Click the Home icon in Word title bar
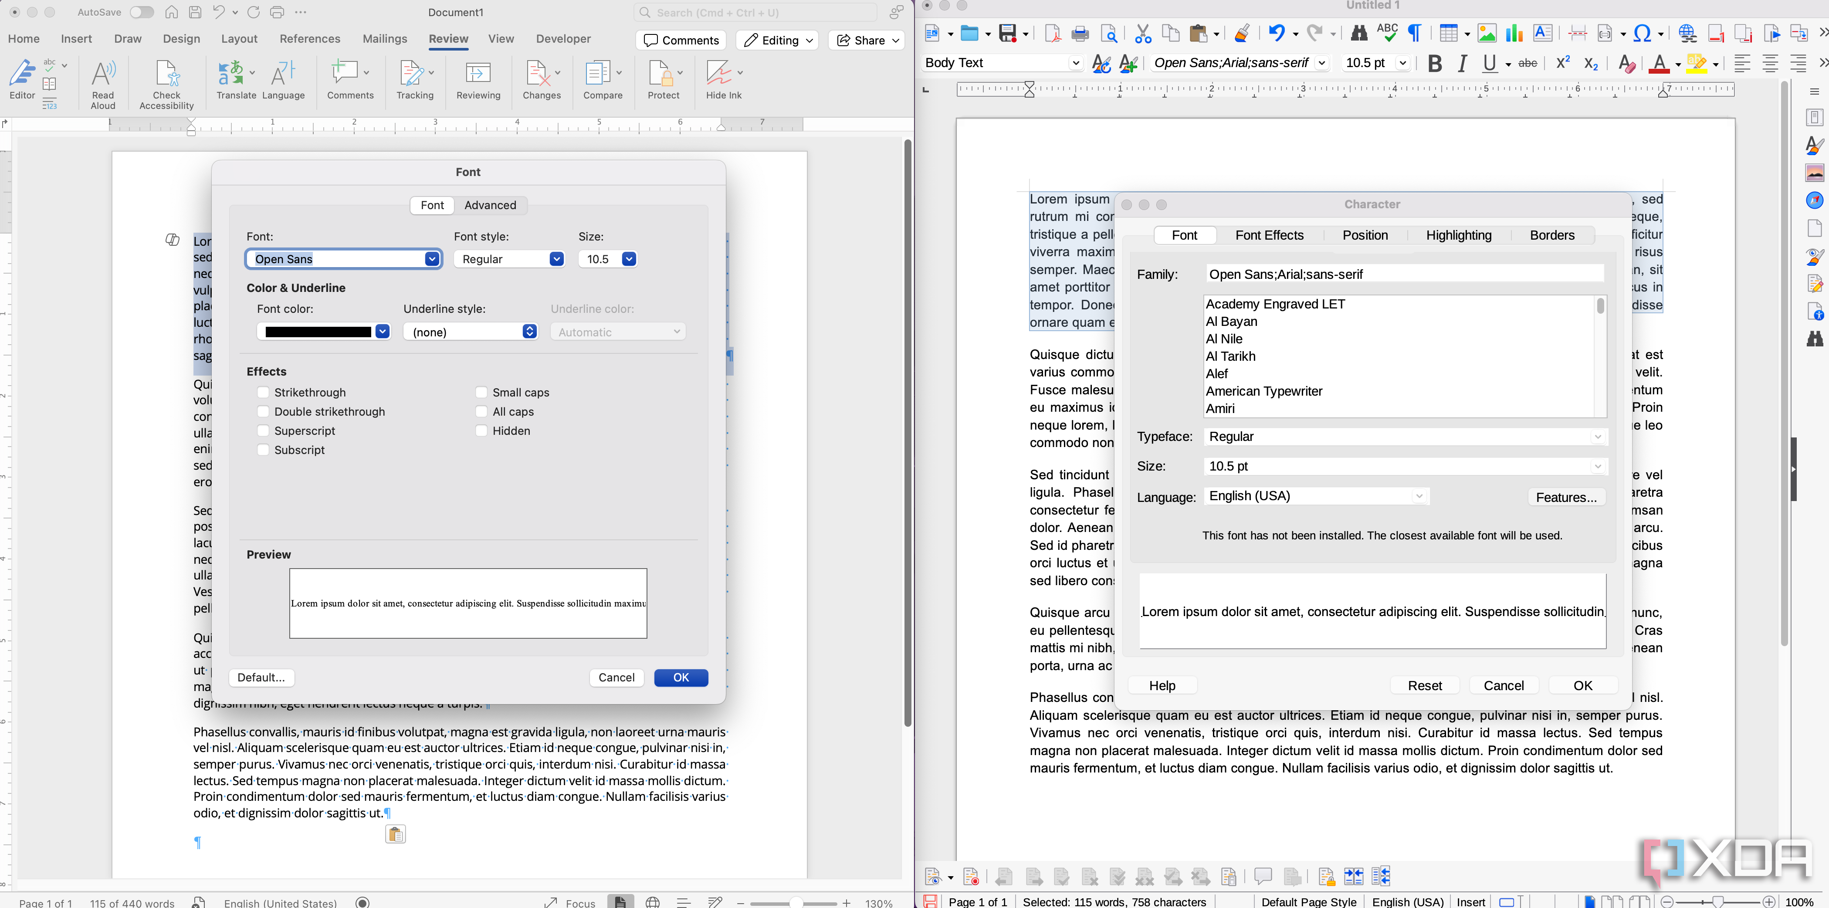The width and height of the screenshot is (1829, 908). [x=171, y=12]
